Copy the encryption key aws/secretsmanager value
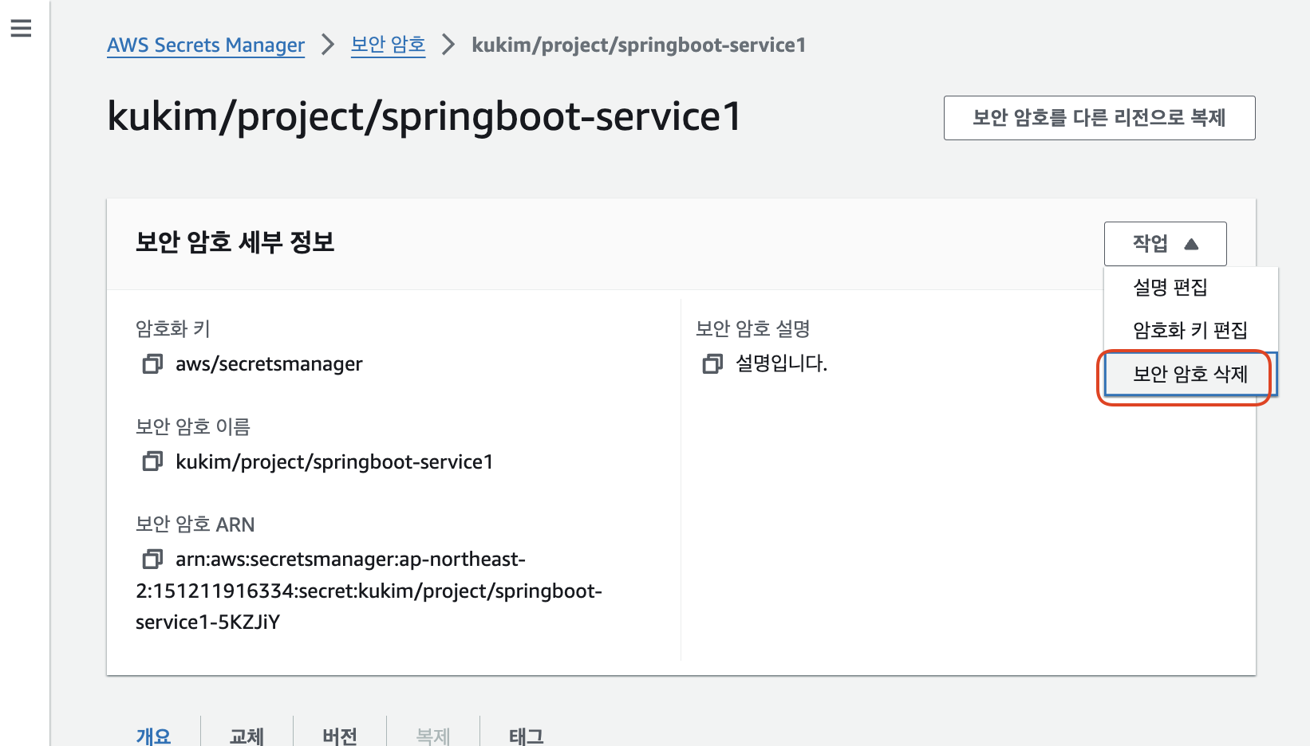 point(152,364)
